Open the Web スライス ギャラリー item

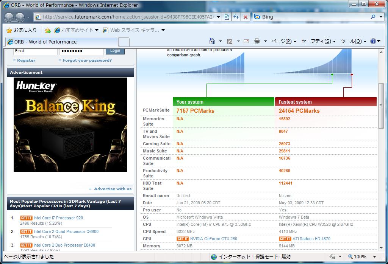click(134, 30)
